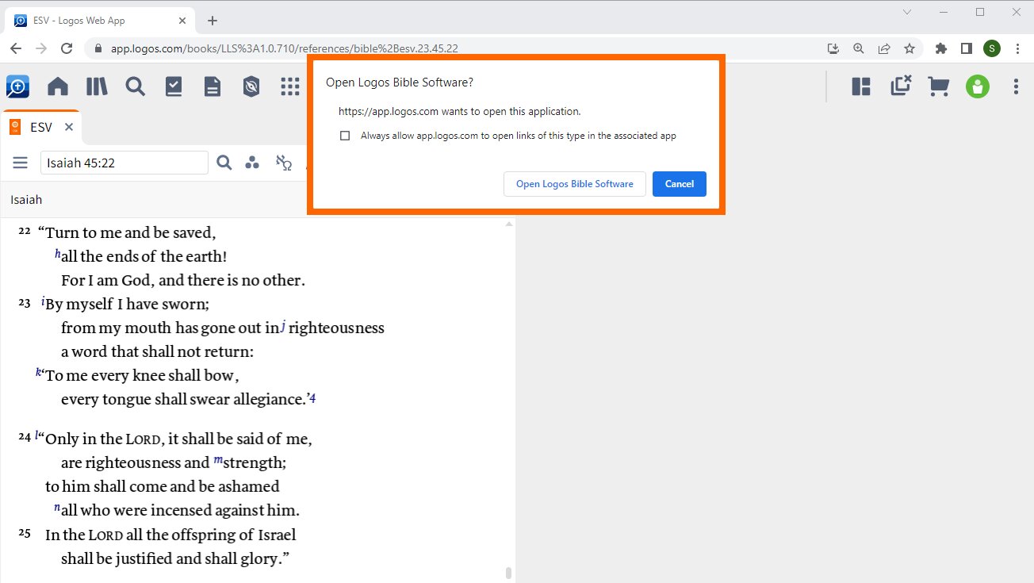Click verse number 23
This screenshot has width=1034, height=583.
25,302
